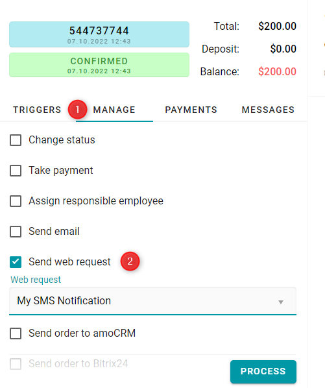This screenshot has width=325, height=388.
Task: Click the order number 544737744 badge
Action: coord(99,34)
